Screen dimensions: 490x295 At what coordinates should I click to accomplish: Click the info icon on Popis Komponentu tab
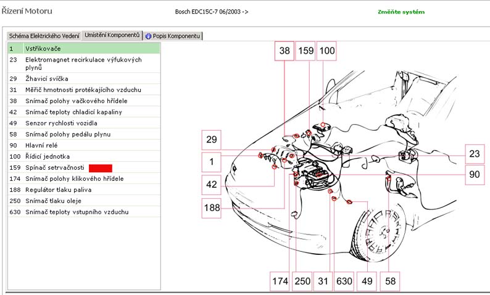[x=148, y=36]
